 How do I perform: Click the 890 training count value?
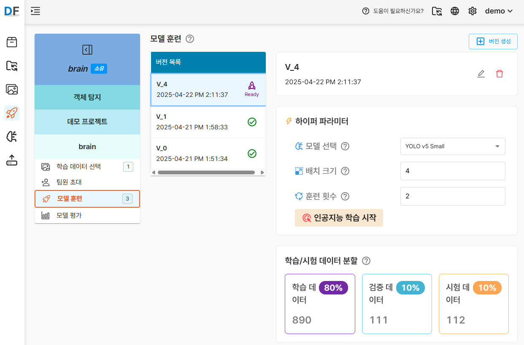pos(302,320)
